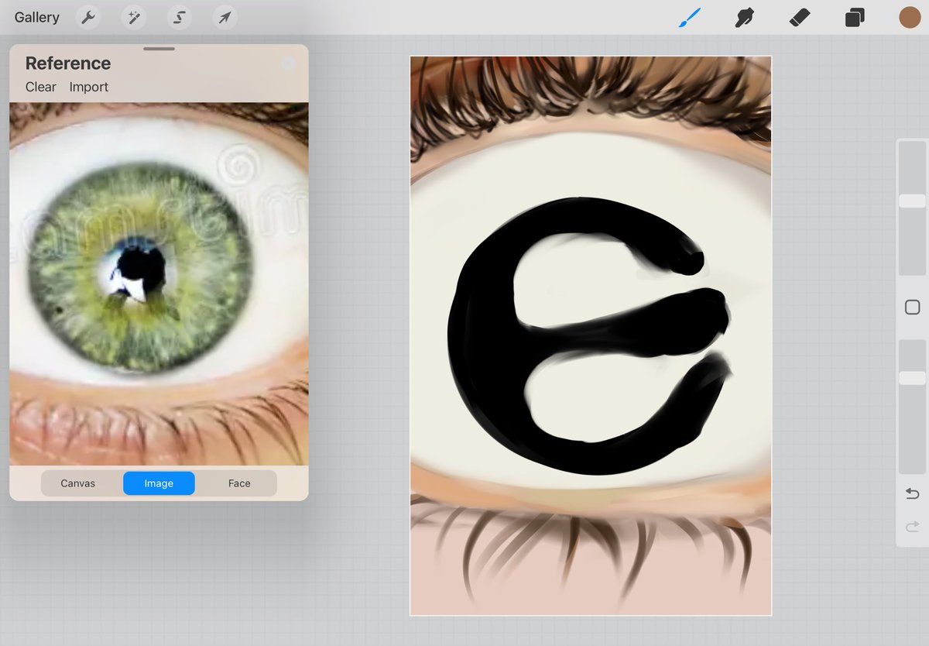Click the green eye reference image
Viewport: 929px width, 646px height.
pyautogui.click(x=159, y=283)
